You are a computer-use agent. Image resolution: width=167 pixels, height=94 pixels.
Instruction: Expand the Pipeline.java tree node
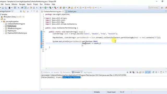4,31
